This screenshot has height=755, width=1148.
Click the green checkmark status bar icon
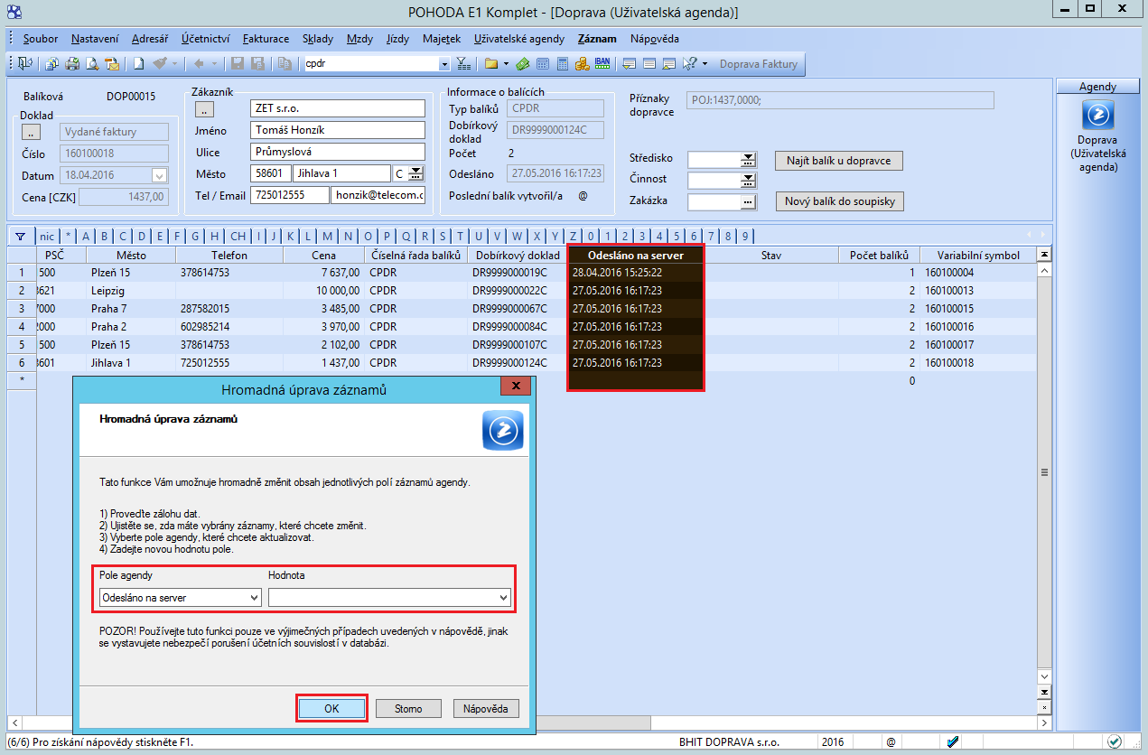click(1115, 741)
